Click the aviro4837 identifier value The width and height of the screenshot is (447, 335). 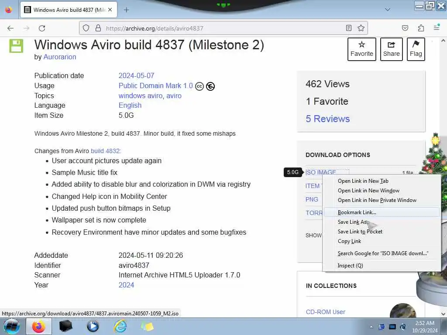pyautogui.click(x=134, y=266)
